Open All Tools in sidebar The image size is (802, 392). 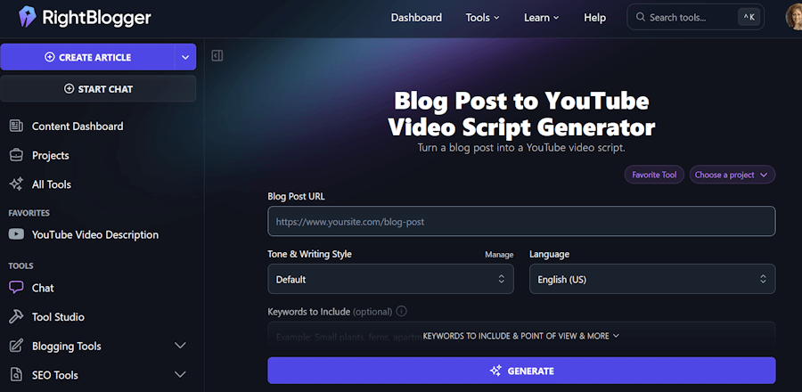[51, 184]
